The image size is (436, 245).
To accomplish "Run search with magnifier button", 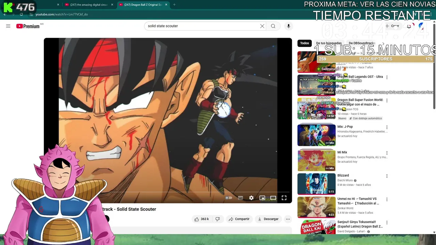I will [273, 26].
